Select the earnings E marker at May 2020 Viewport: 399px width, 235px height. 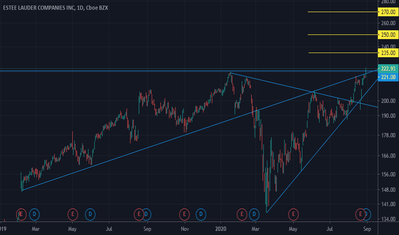(x=293, y=214)
